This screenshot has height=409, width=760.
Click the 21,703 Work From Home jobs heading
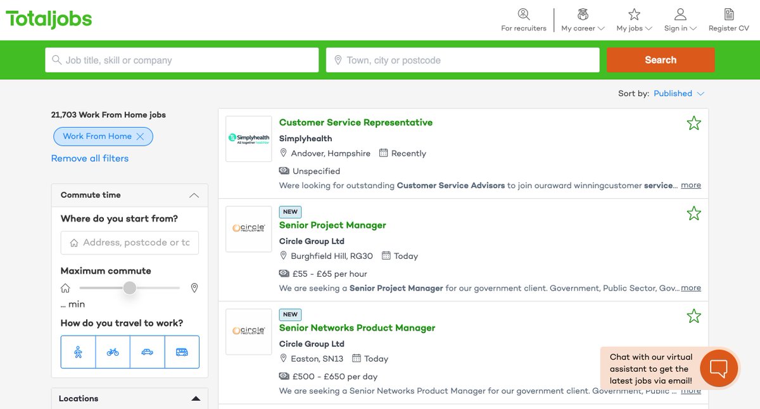(108, 115)
